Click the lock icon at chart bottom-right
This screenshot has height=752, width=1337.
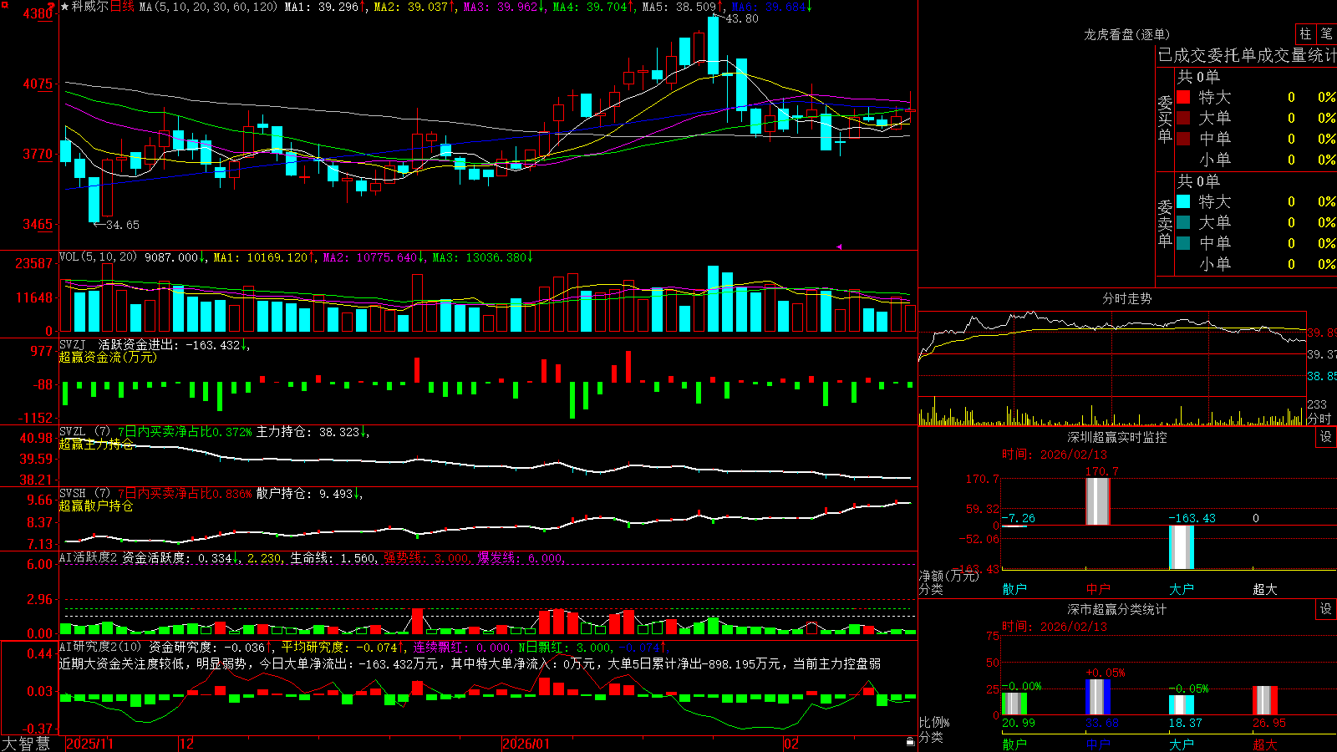coord(910,742)
